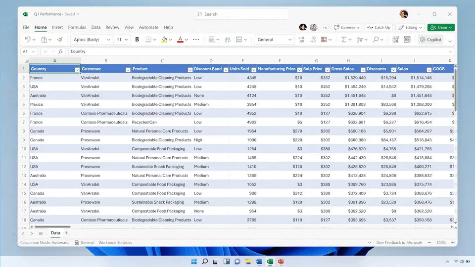Screen dimensions: 475x267
Task: Select the Data sheet tab
Action: pos(55,233)
